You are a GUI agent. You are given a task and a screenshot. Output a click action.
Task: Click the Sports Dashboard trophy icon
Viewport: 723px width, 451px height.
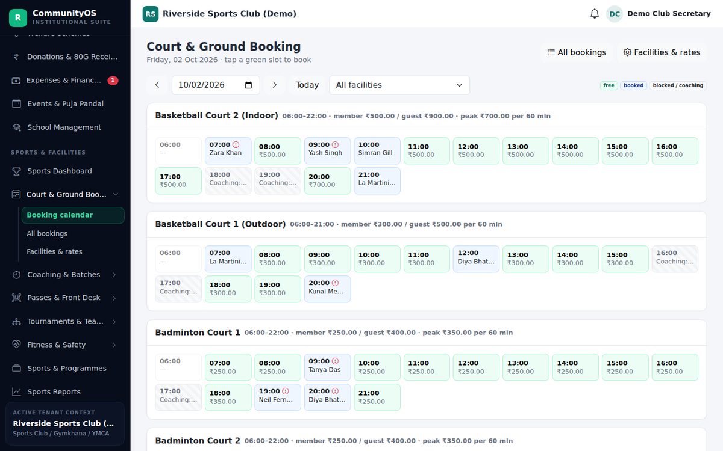(x=16, y=171)
